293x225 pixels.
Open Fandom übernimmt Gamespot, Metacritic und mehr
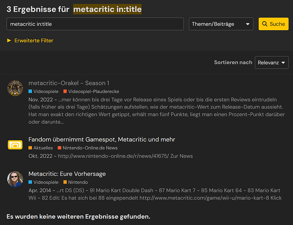(102, 139)
